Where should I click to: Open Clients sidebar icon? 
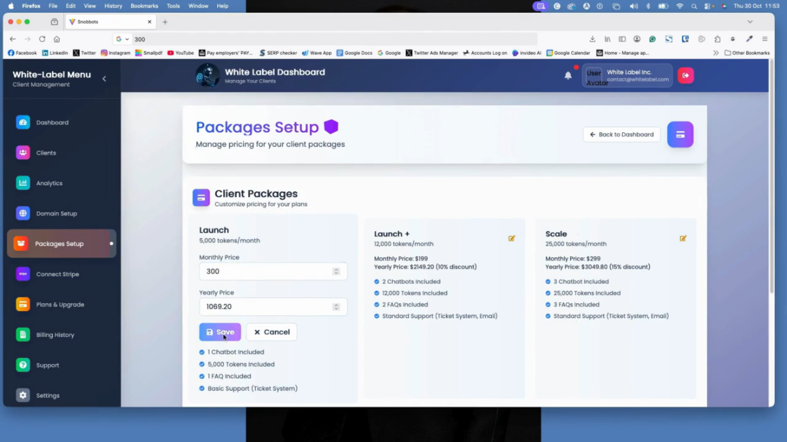click(22, 153)
